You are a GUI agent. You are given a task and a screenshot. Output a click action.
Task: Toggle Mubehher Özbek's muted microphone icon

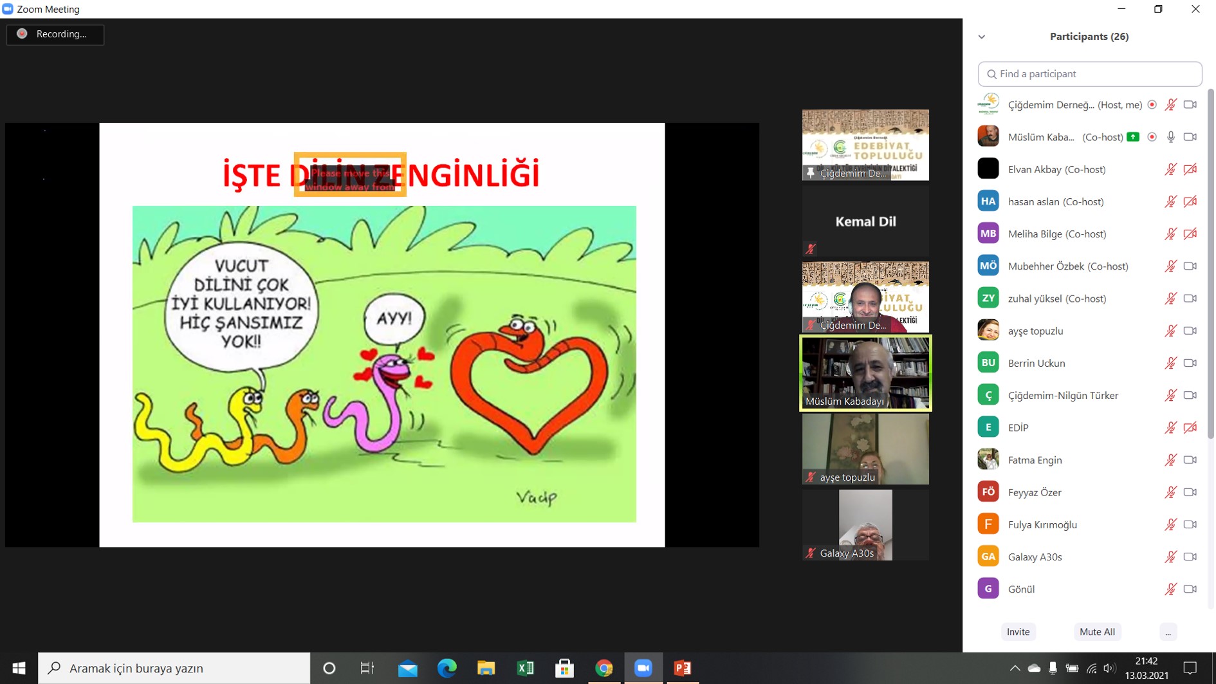pos(1171,266)
